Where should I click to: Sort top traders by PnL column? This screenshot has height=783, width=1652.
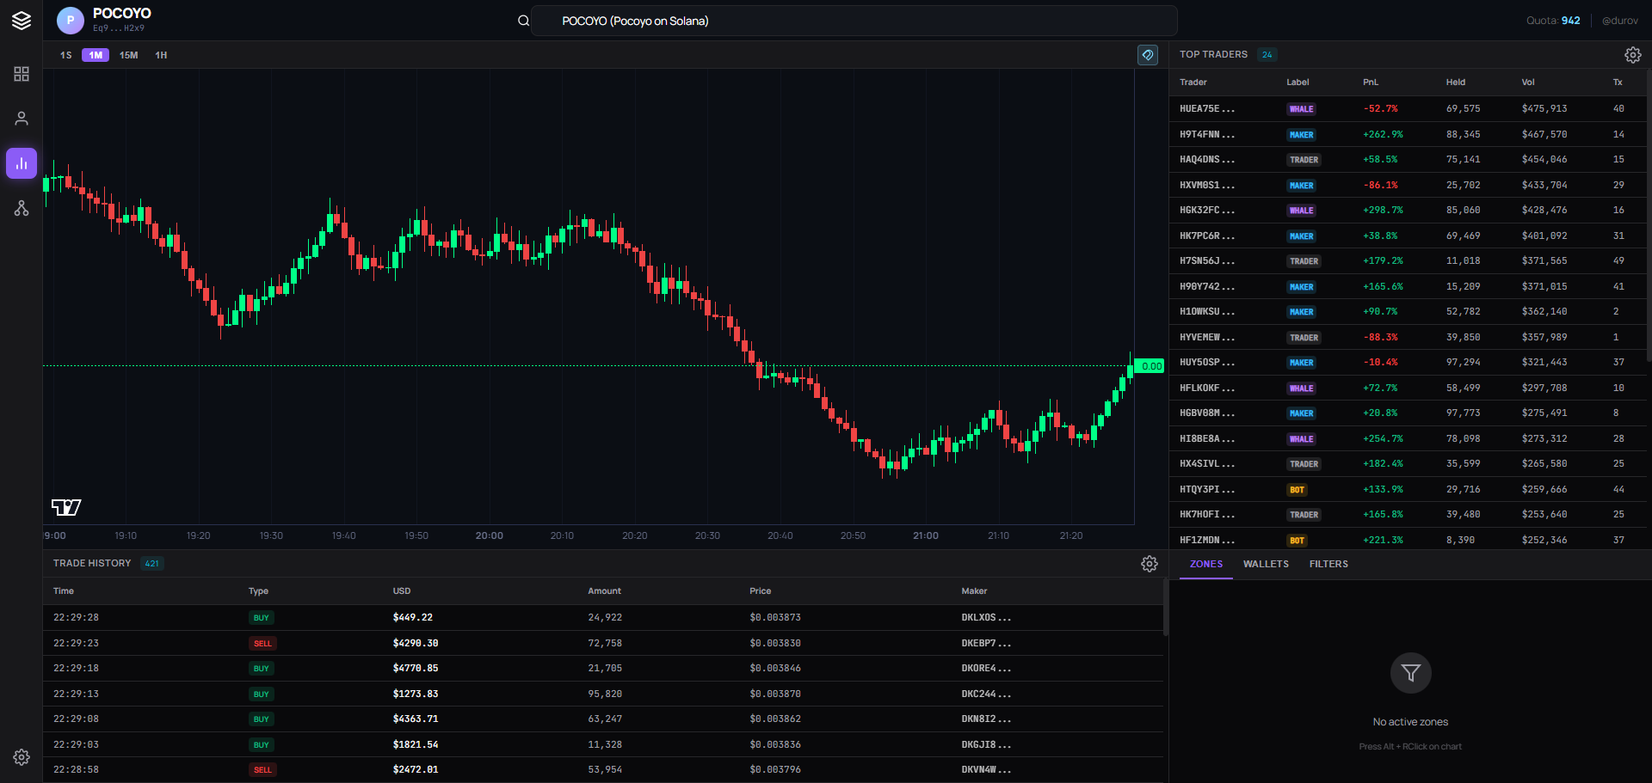[x=1371, y=83]
